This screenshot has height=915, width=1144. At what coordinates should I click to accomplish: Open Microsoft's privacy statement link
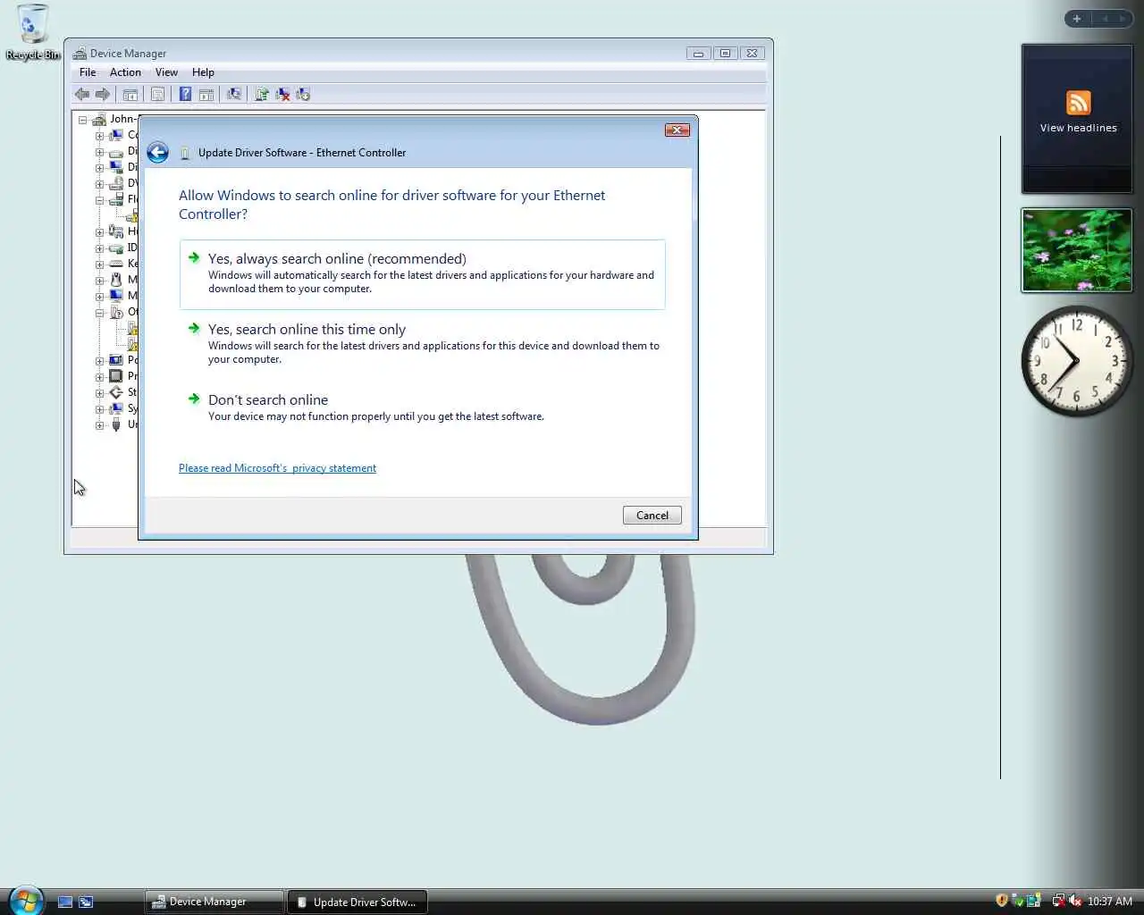(x=277, y=468)
